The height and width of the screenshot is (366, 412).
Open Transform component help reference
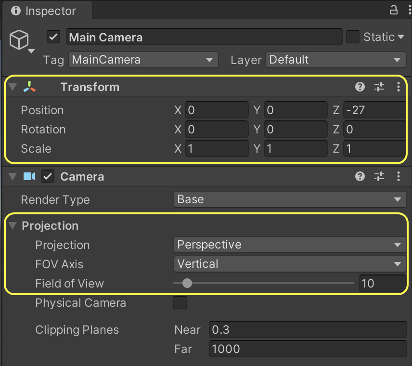(360, 87)
